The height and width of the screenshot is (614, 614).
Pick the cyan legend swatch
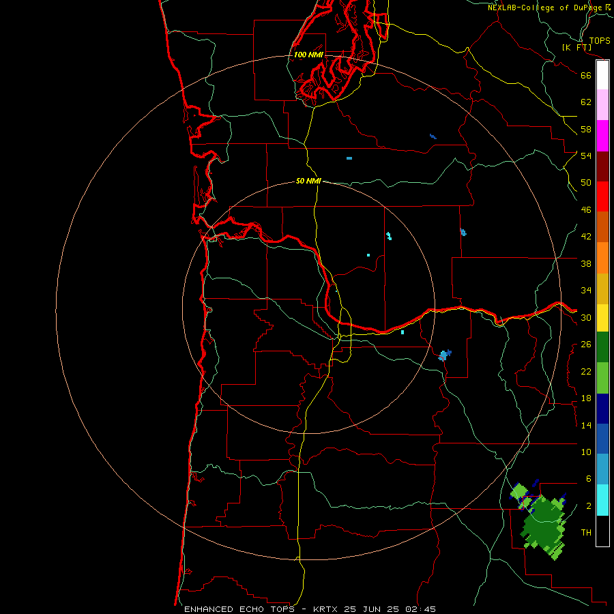click(602, 500)
